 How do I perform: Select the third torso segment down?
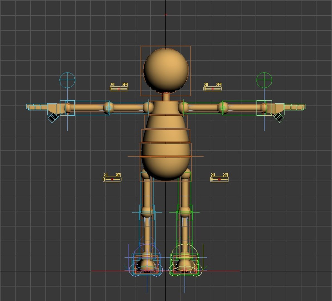point(166,135)
